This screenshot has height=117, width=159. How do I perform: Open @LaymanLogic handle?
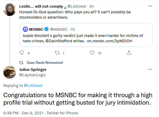[x=32, y=75]
